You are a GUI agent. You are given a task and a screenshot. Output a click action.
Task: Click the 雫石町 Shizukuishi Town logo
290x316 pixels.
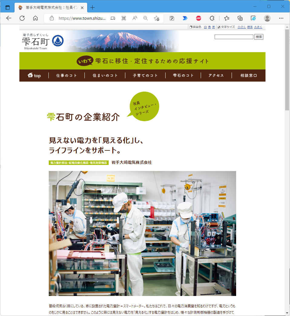43,41
